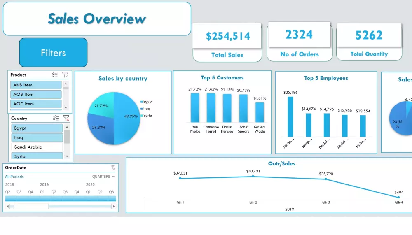Toggle multi-select in Country slicer

56,118
